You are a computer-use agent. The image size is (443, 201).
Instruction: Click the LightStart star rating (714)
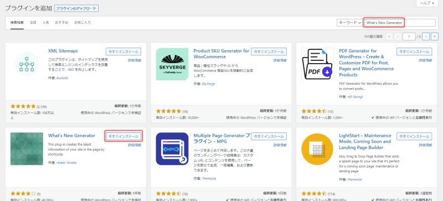click(x=314, y=194)
